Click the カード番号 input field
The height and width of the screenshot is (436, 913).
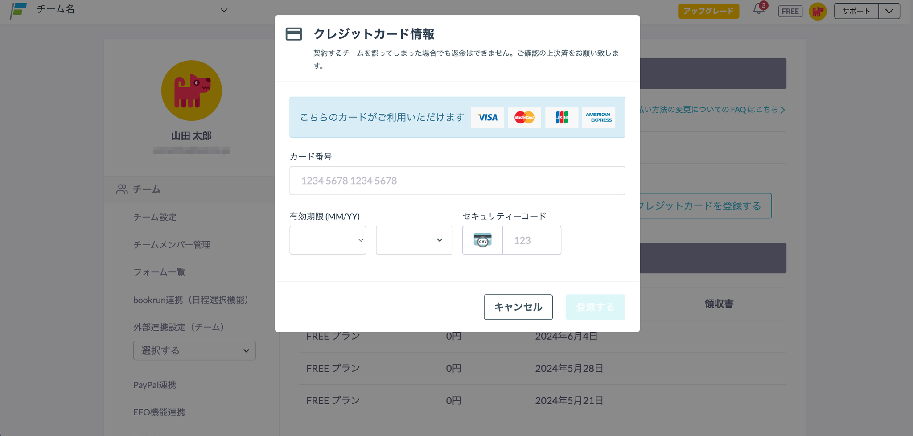coord(457,181)
